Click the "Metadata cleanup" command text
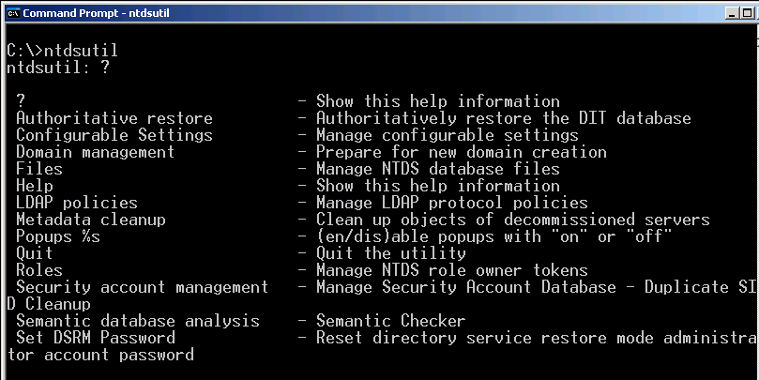The width and height of the screenshot is (759, 380). pyautogui.click(x=90, y=220)
